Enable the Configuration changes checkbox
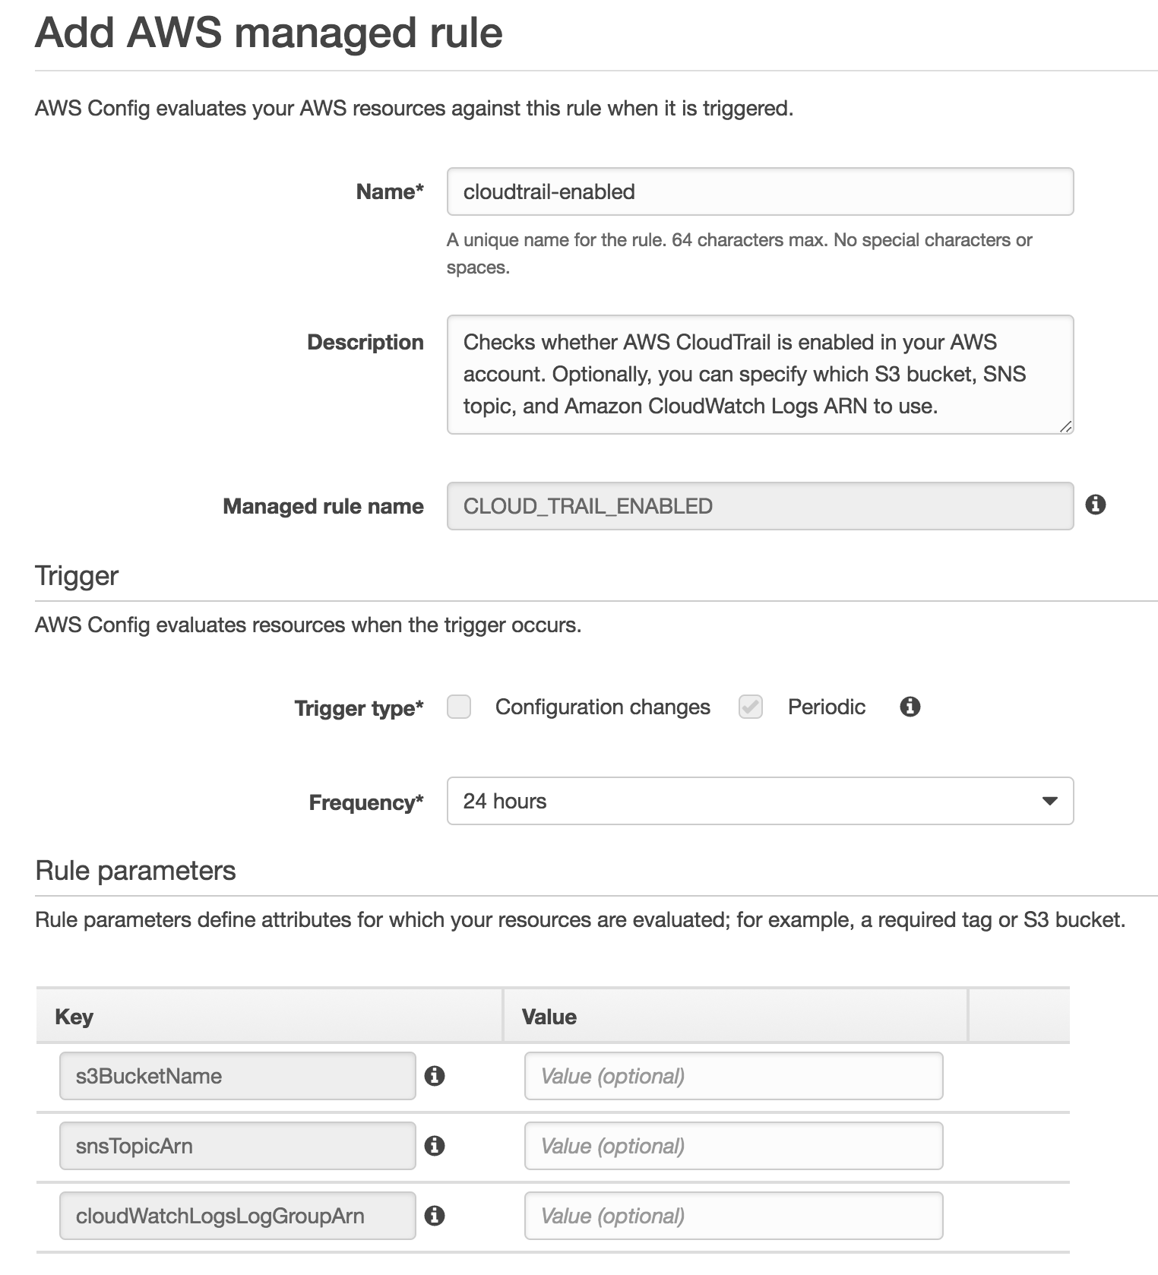1158x1275 pixels. [x=459, y=707]
